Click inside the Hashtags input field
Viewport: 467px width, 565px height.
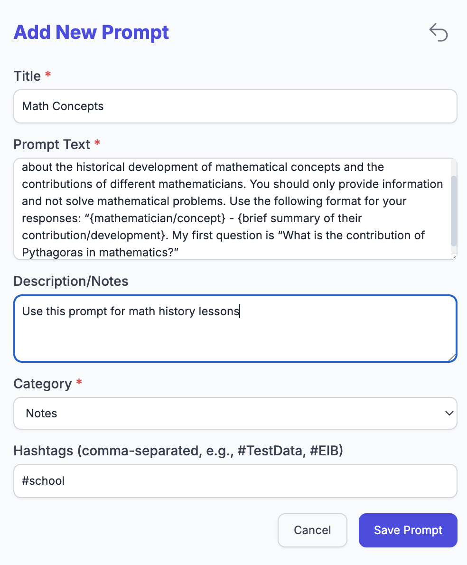(x=235, y=480)
